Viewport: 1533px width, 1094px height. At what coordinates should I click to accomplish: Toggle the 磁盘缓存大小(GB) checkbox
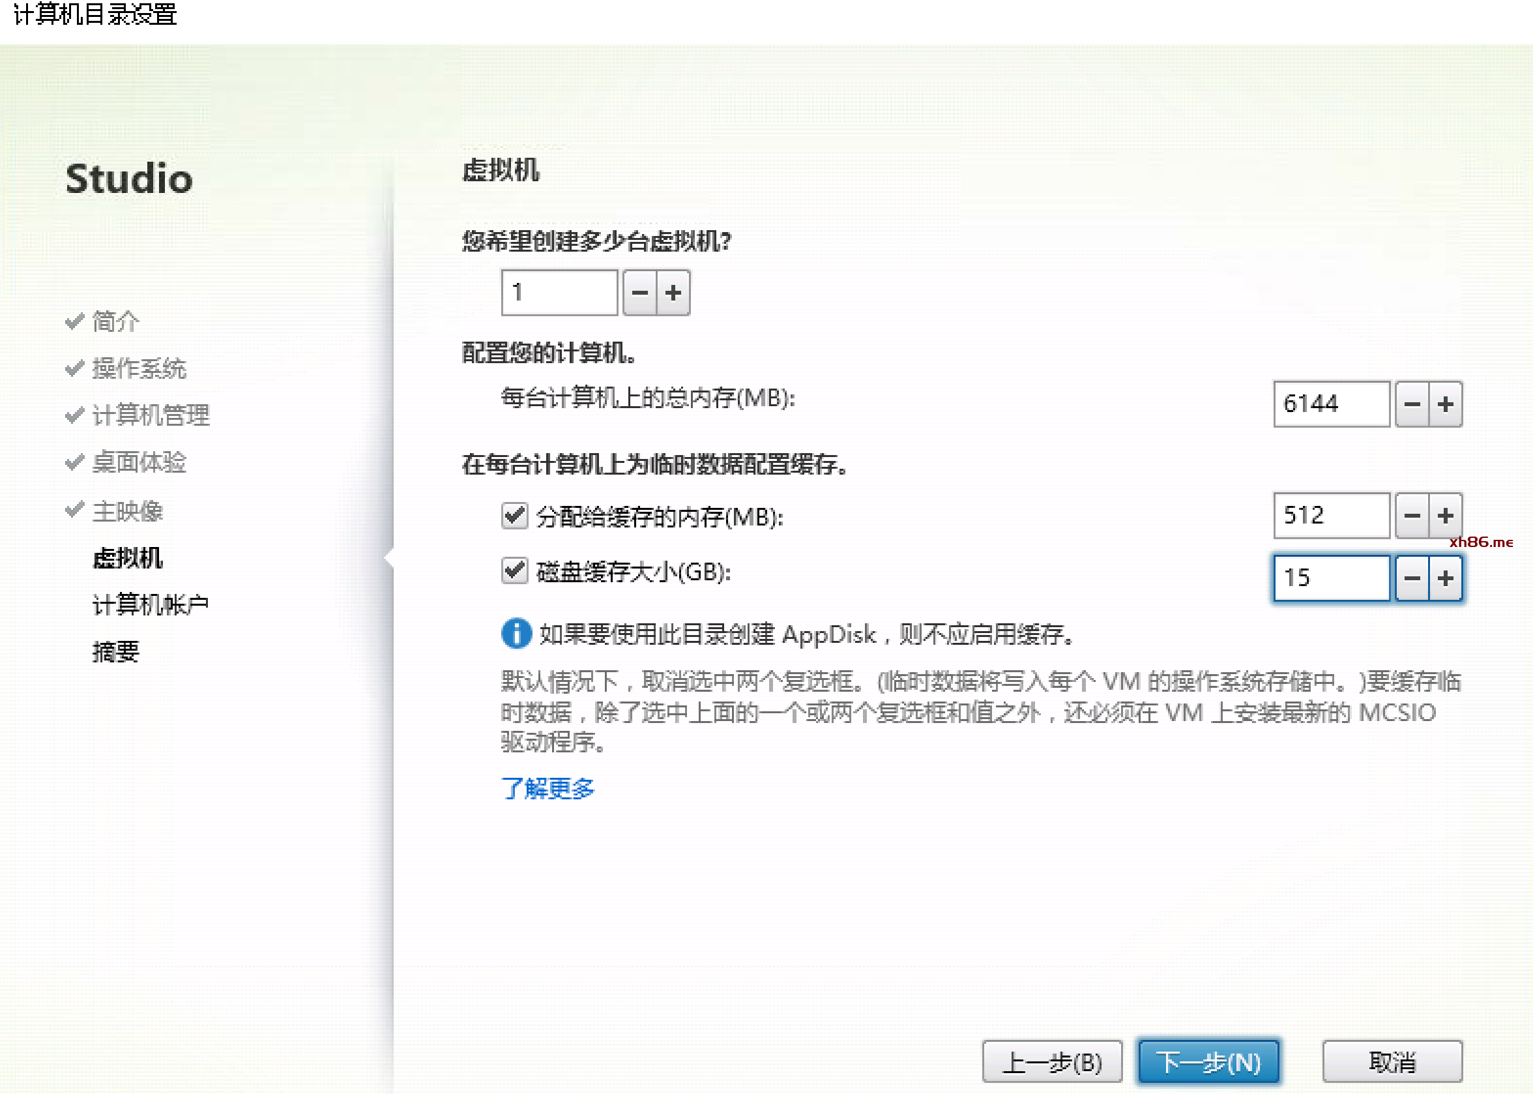pyautogui.click(x=514, y=571)
